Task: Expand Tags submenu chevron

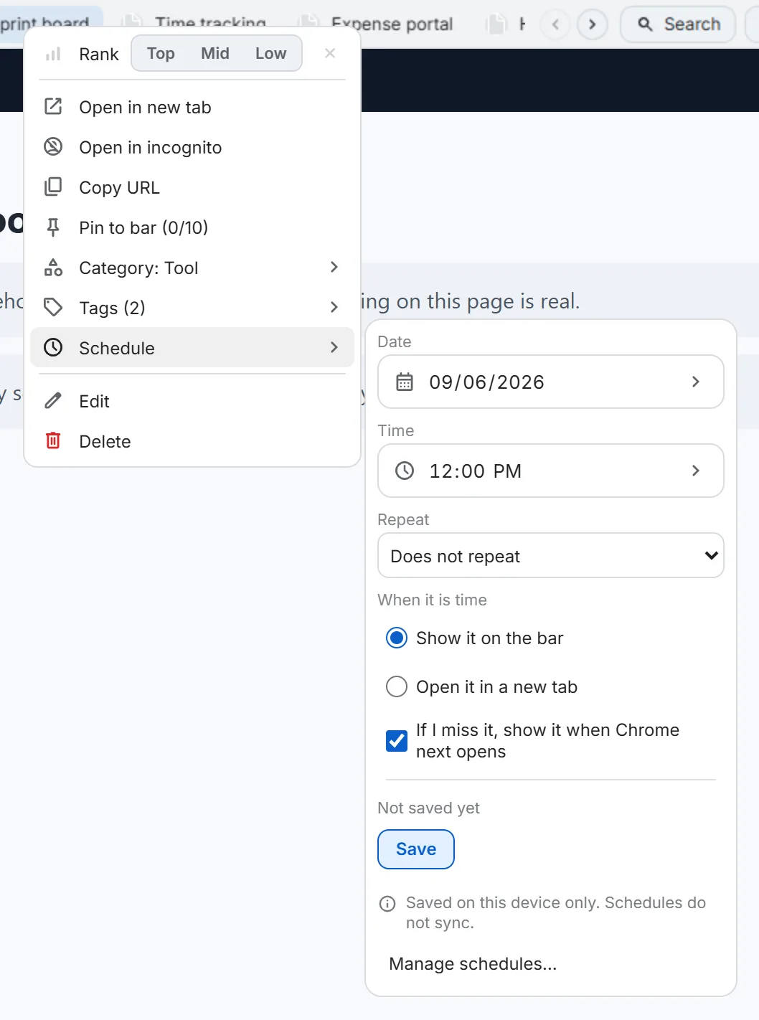Action: point(334,307)
